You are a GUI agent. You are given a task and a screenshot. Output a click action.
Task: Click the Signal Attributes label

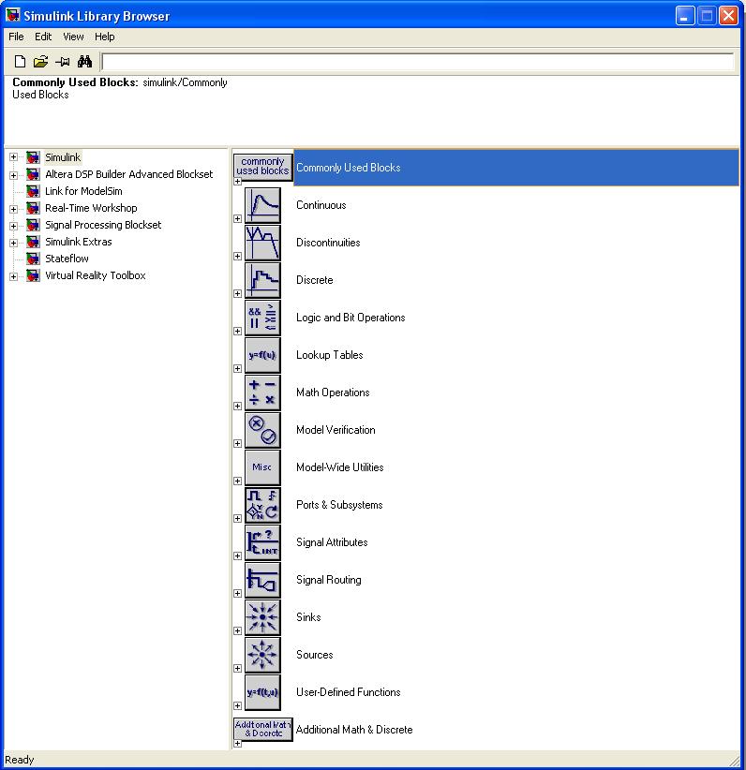(x=332, y=542)
